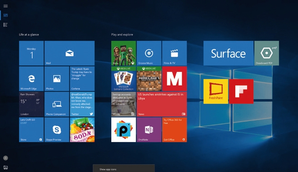Launch Microsoft Solitaire Collection tile
The image size is (298, 172).
click(124, 79)
